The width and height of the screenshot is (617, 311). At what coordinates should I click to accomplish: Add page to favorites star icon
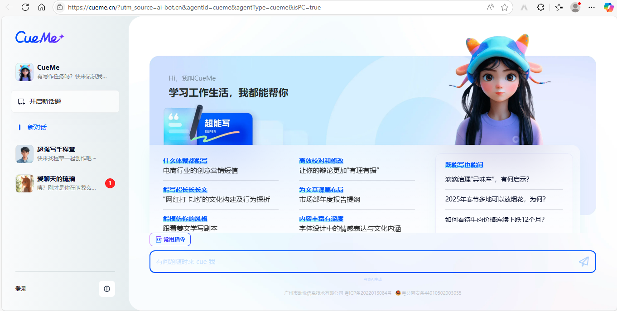tap(505, 7)
